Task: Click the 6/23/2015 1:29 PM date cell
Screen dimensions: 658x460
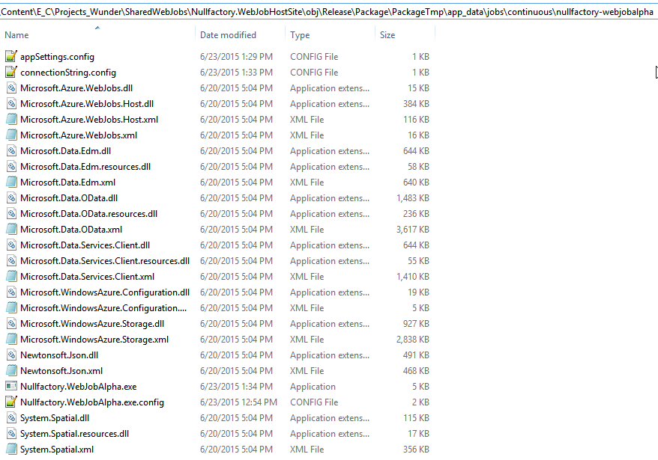Action: [236, 57]
